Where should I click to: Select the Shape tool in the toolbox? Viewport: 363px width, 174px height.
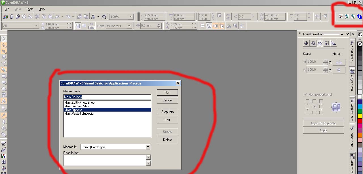[4, 45]
